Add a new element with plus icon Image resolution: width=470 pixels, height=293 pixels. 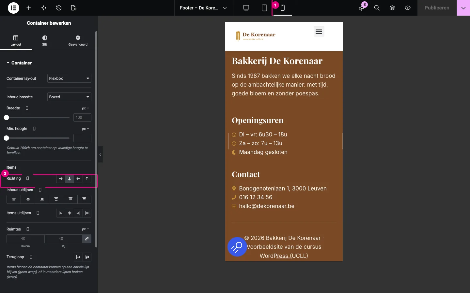[29, 8]
